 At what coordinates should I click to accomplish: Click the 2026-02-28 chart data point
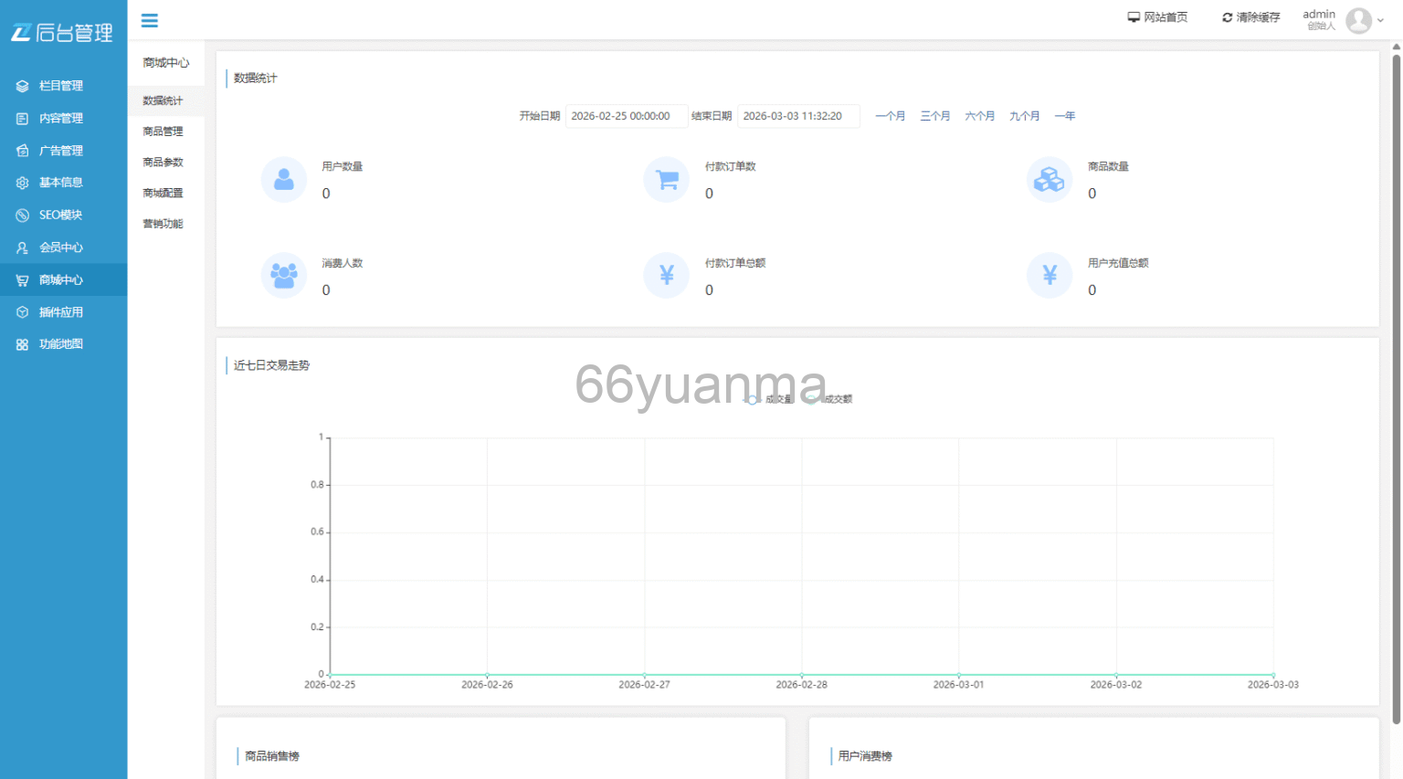tap(802, 675)
